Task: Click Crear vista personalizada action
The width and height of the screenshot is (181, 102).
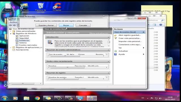Action: point(130,38)
